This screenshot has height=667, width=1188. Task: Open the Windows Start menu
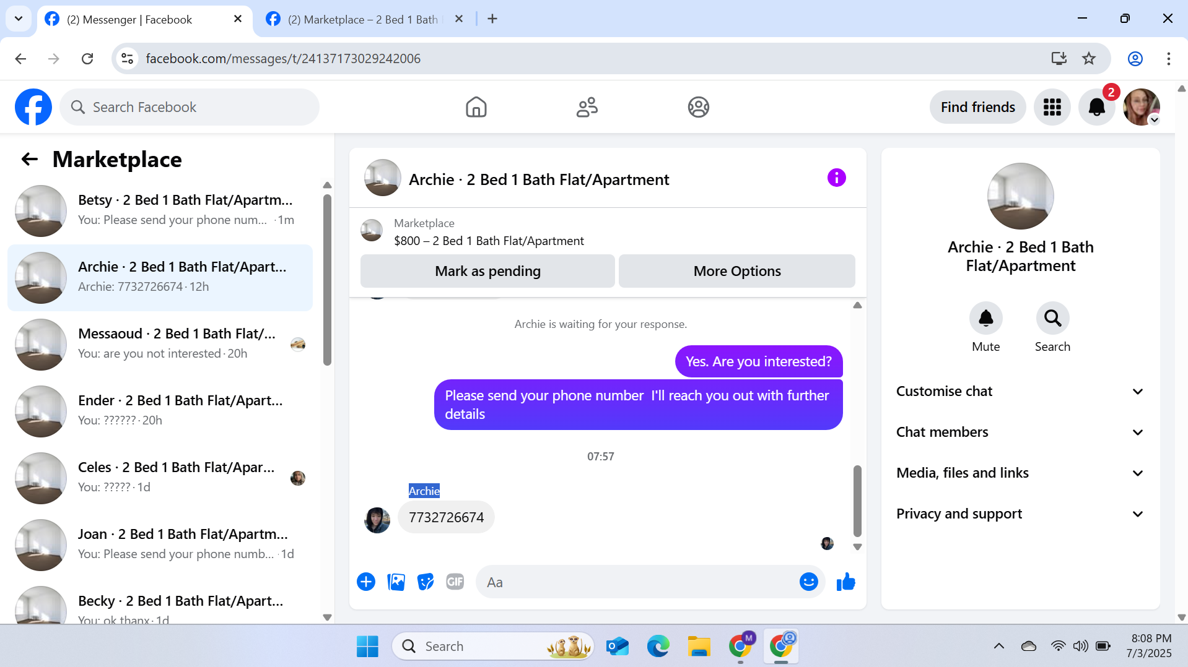pos(367,646)
